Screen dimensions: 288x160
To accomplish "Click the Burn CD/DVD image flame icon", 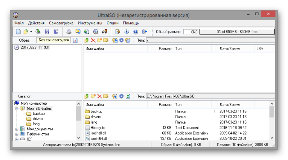I will [x=105, y=32].
